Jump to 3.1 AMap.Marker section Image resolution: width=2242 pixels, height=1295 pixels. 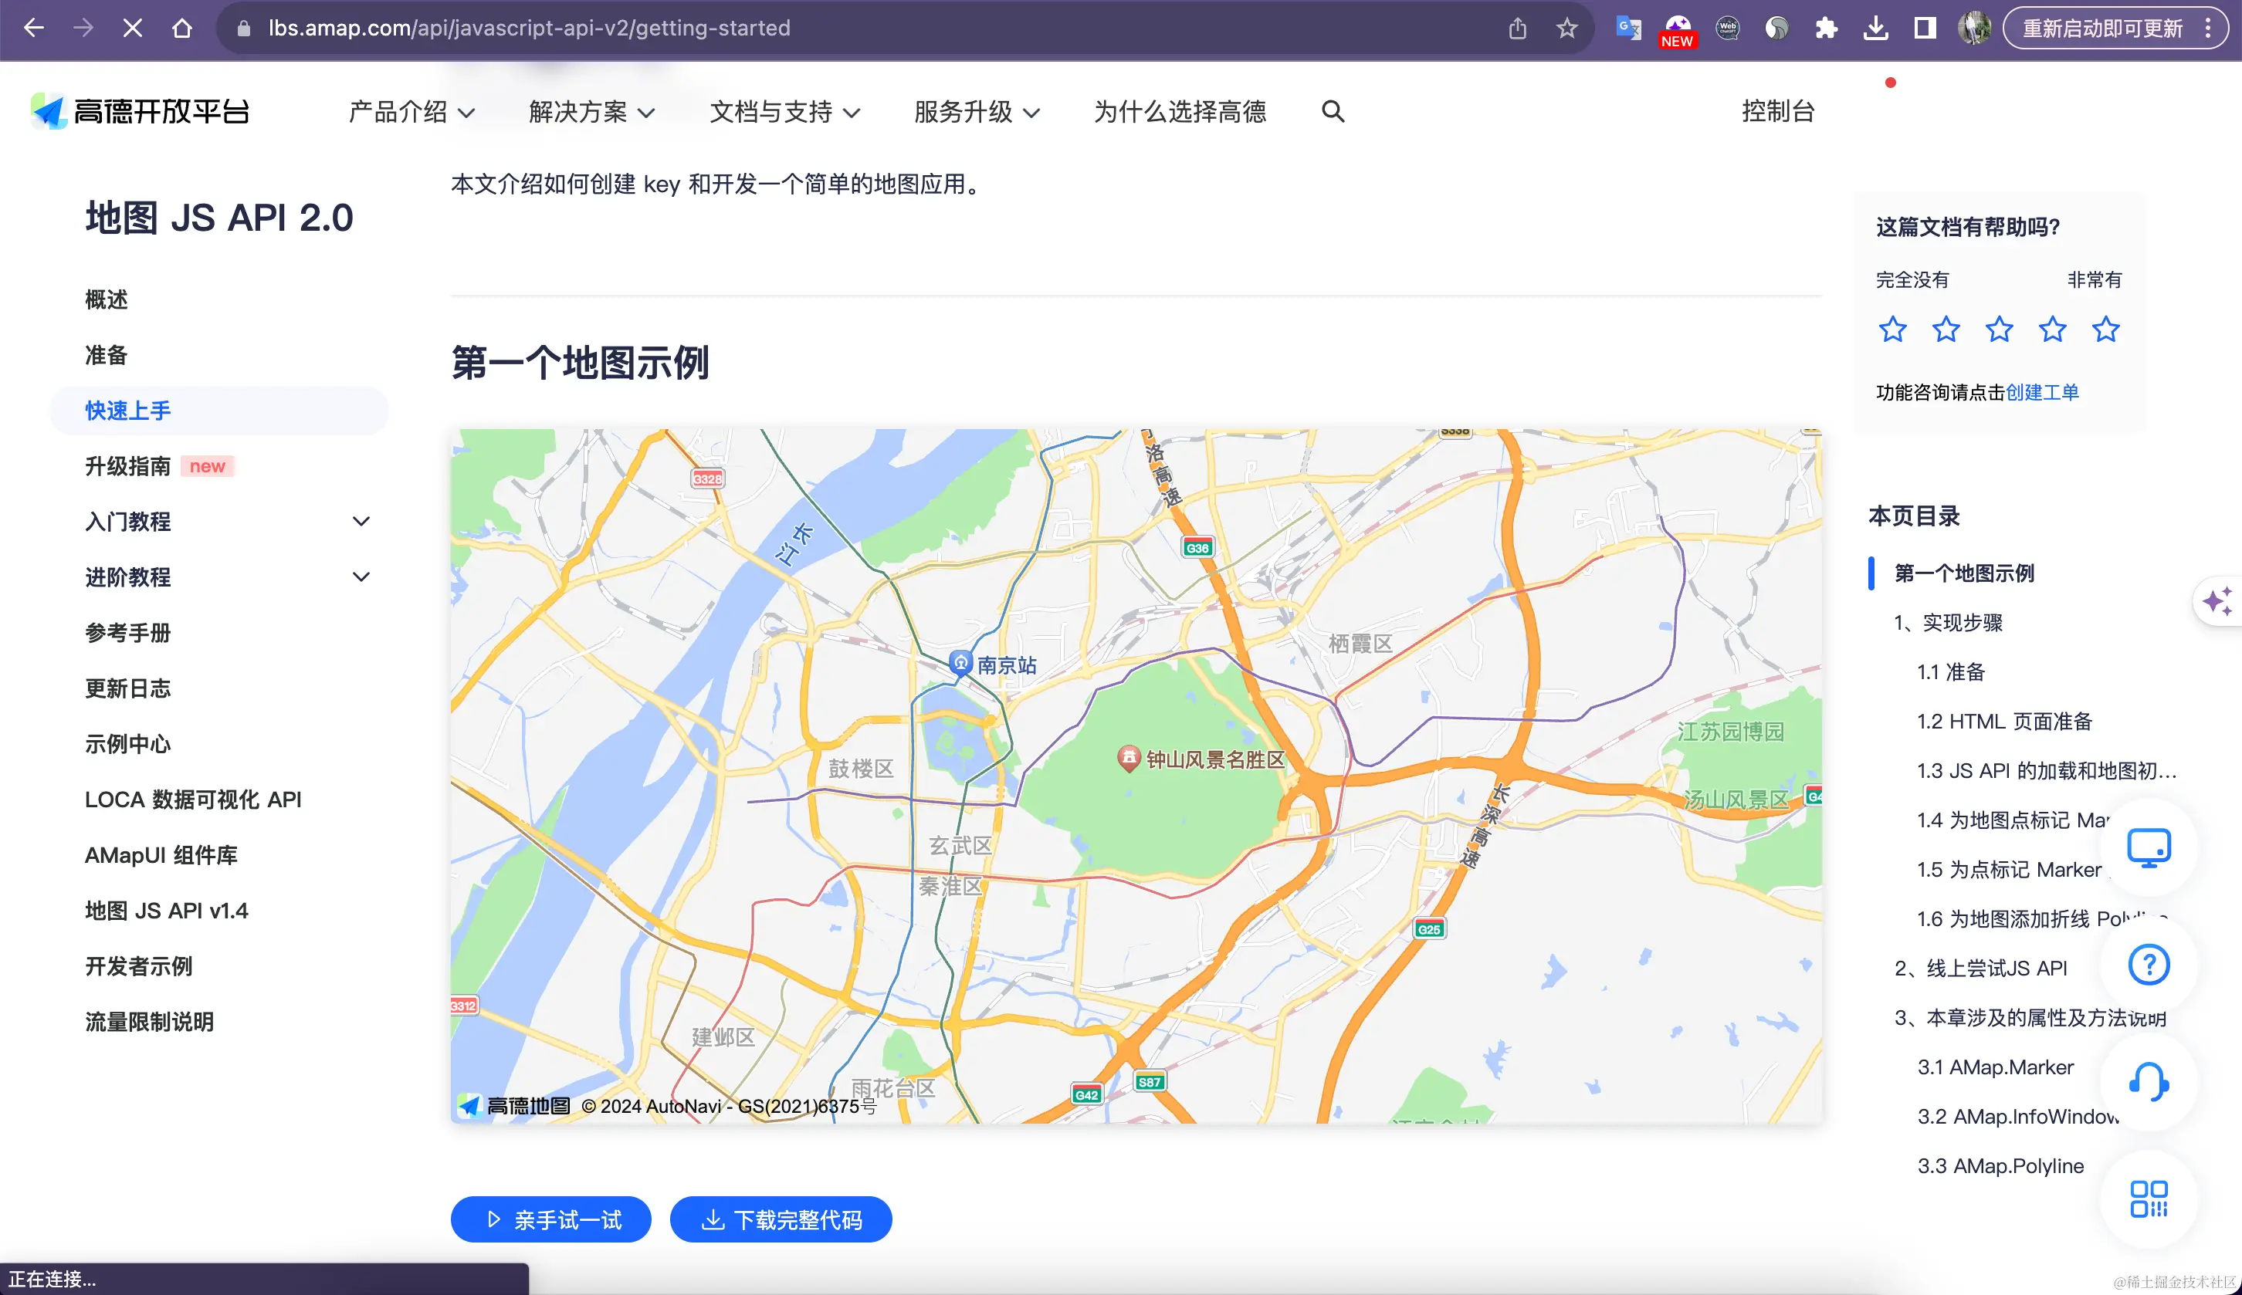click(1996, 1067)
